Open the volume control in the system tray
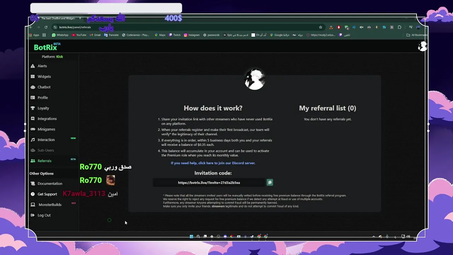The width and height of the screenshot is (453, 255). (408, 237)
